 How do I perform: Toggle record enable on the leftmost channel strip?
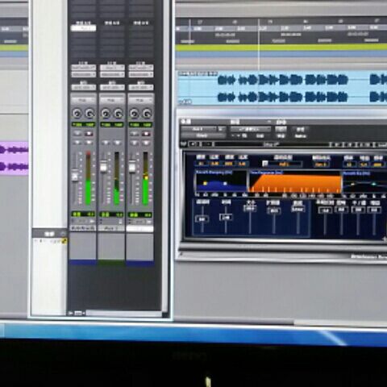[x=89, y=134]
